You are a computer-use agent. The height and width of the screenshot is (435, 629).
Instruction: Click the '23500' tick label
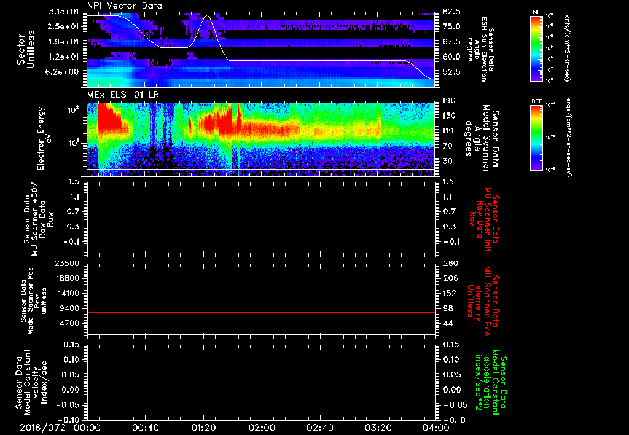68,264
